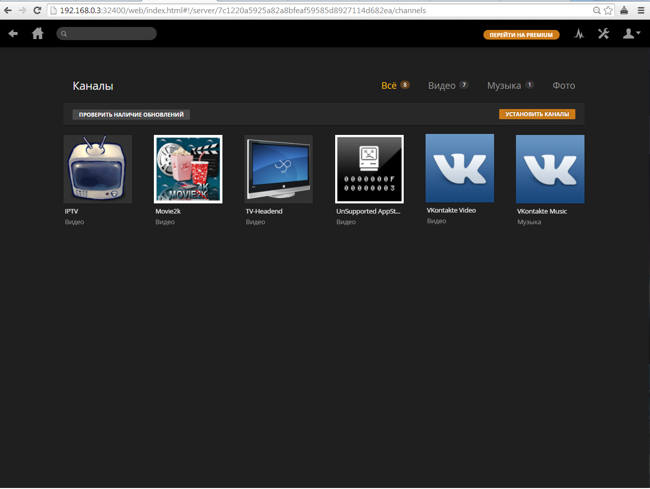Switch to the Музыка tab

(504, 86)
